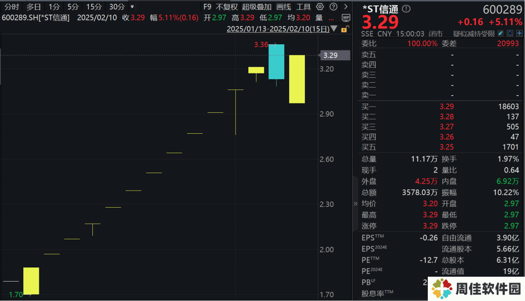
Task: Select the 15分 period tab
Action: (94, 7)
